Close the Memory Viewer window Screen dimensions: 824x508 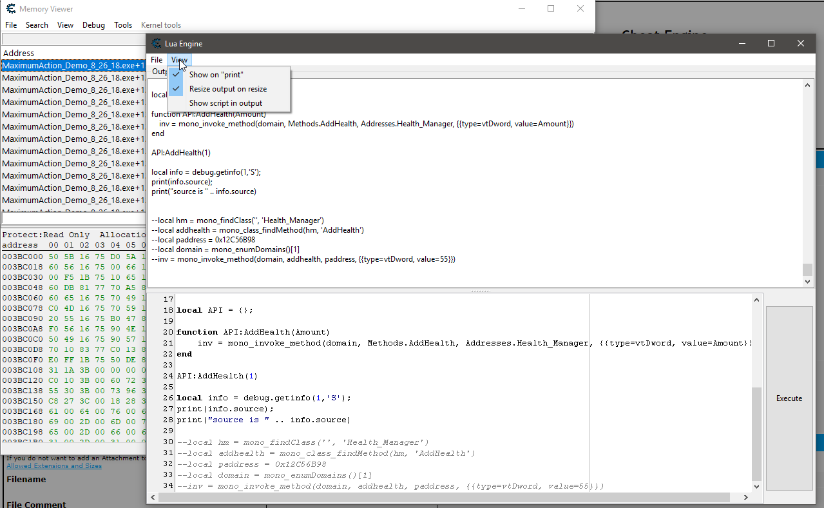(x=580, y=9)
